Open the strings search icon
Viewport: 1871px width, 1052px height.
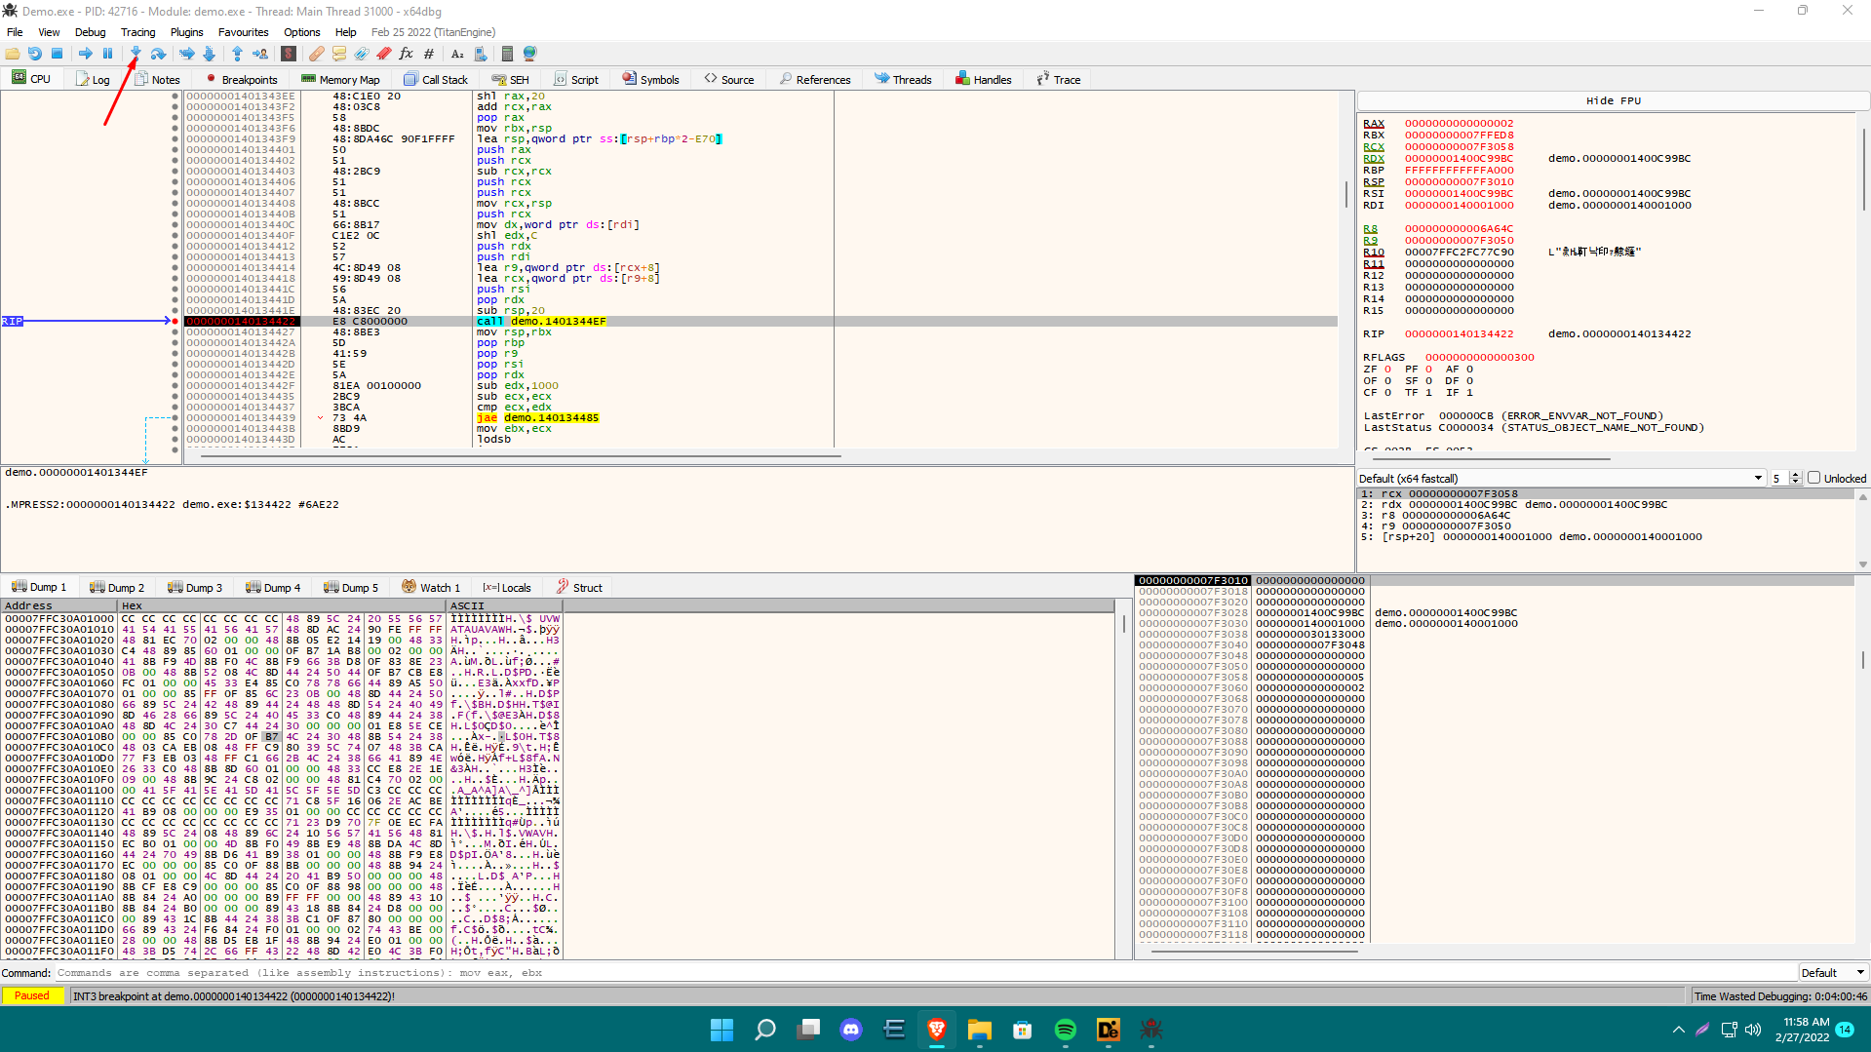tap(457, 54)
